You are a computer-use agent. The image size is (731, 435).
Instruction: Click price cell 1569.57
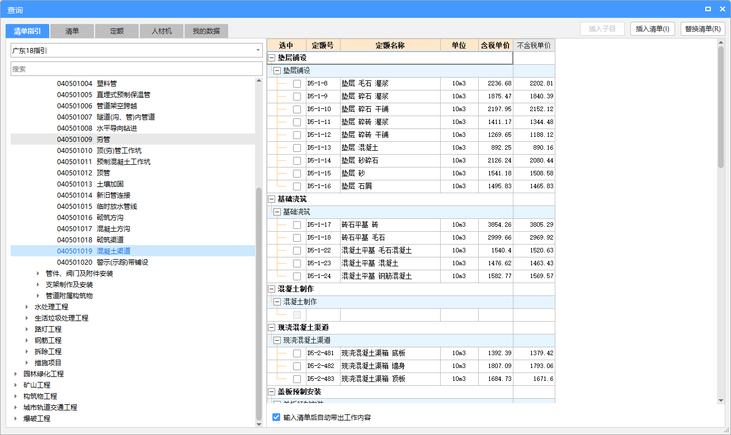point(534,276)
